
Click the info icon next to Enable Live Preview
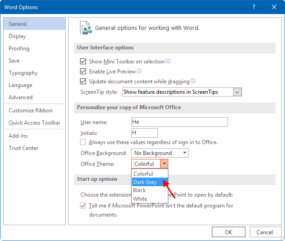tap(139, 71)
